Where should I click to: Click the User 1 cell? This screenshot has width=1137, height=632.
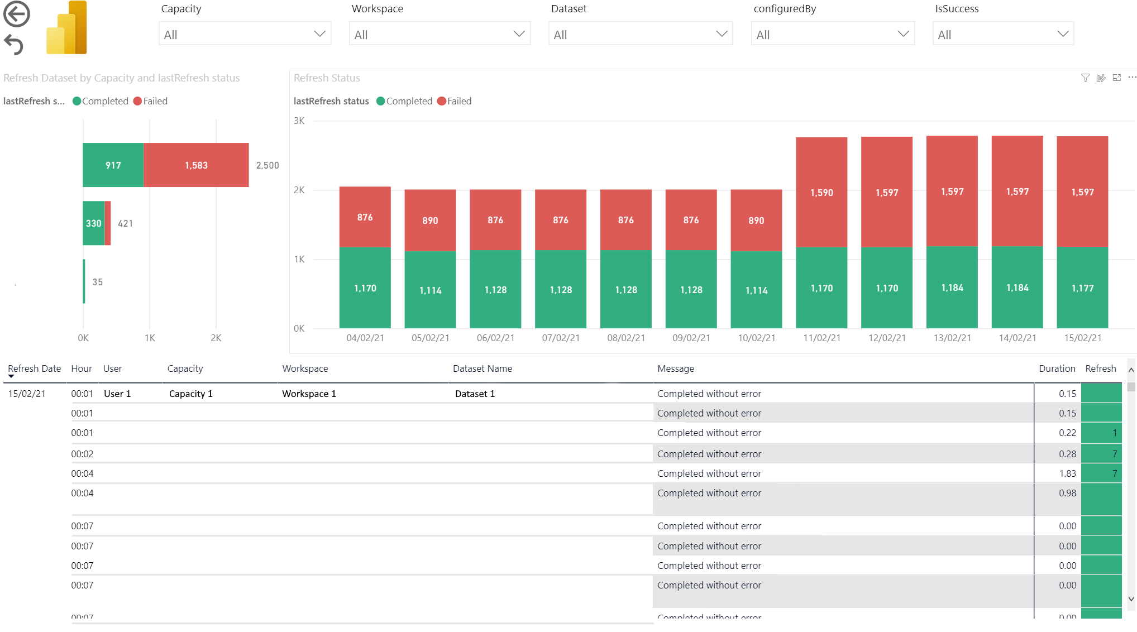pyautogui.click(x=117, y=394)
